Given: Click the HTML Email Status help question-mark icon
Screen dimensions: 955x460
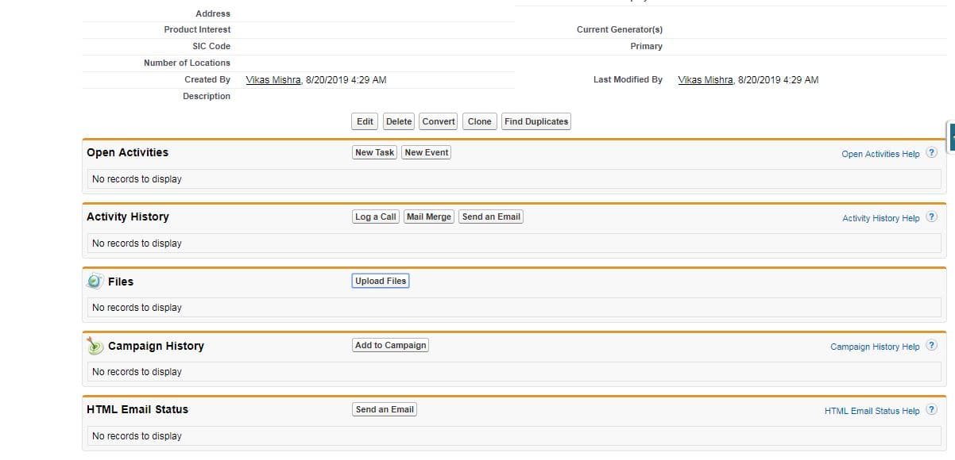Looking at the screenshot, I should coord(931,410).
